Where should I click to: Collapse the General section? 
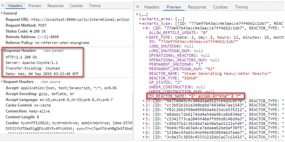pyautogui.click(x=2, y=13)
